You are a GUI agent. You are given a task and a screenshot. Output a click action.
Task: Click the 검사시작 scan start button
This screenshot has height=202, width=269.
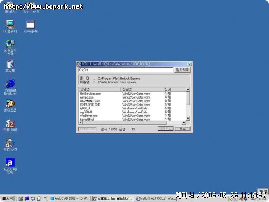pyautogui.click(x=182, y=70)
